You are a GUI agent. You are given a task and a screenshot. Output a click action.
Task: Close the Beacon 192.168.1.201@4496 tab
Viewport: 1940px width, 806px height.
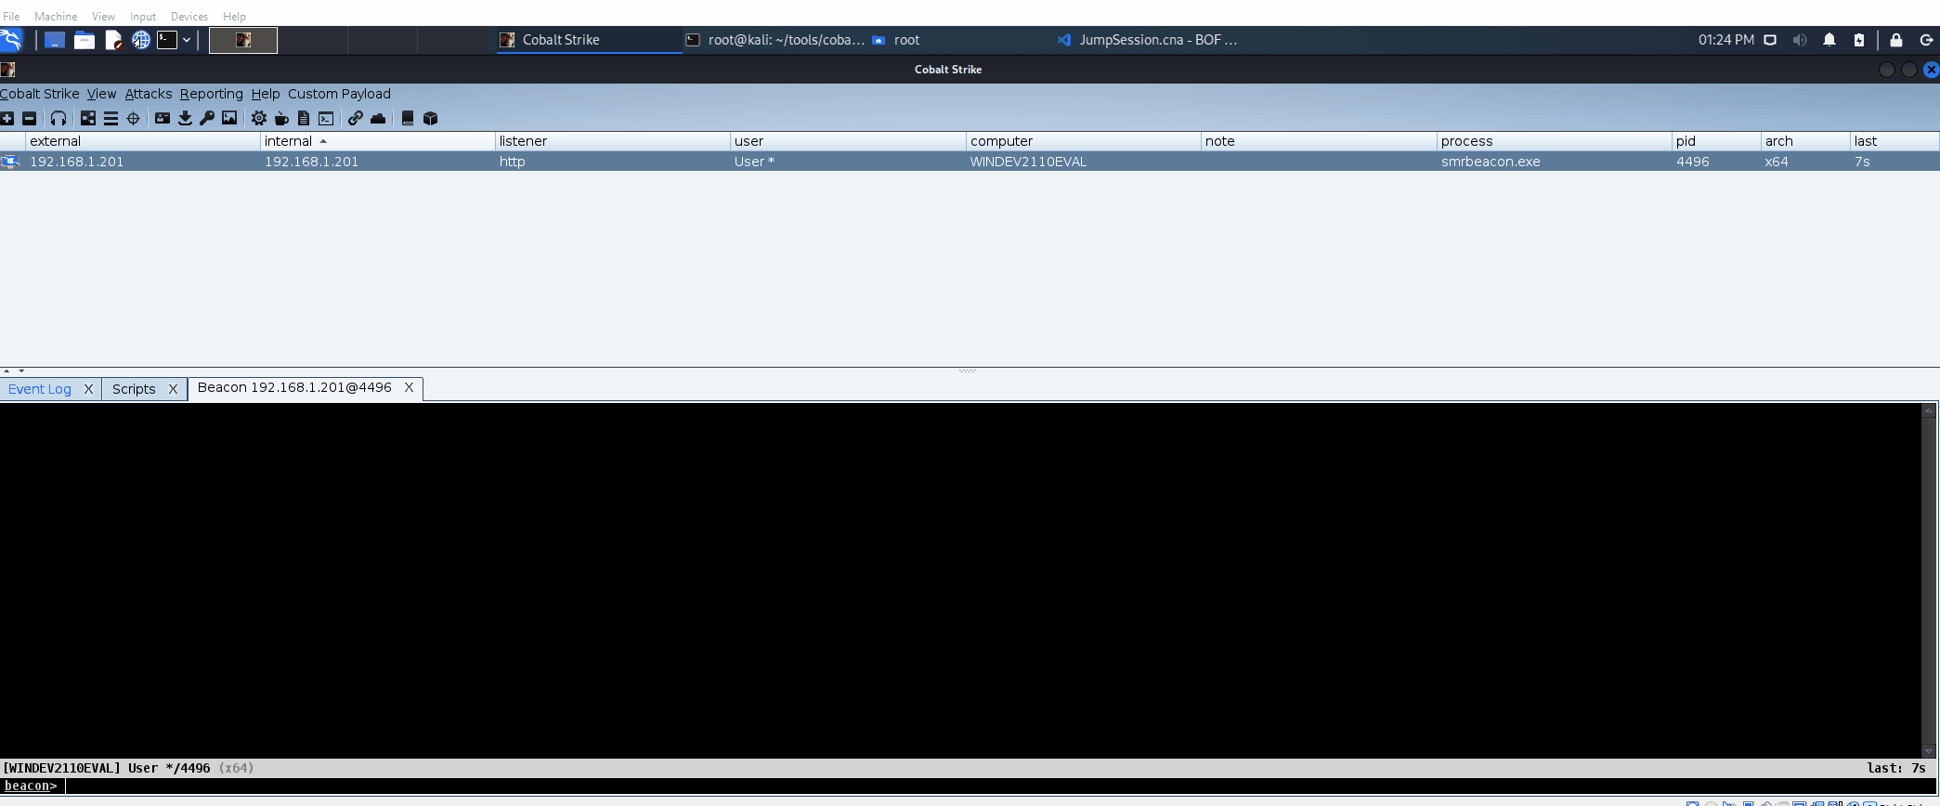tap(409, 387)
